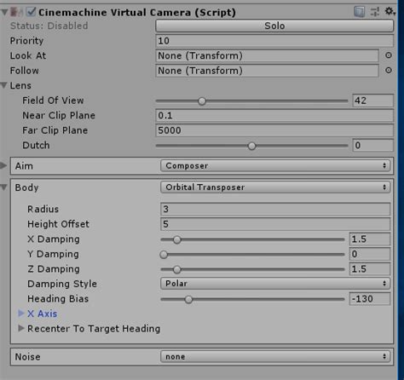Click the X Damping slider handle
Viewport: 404px width, 380px height.
pos(176,239)
